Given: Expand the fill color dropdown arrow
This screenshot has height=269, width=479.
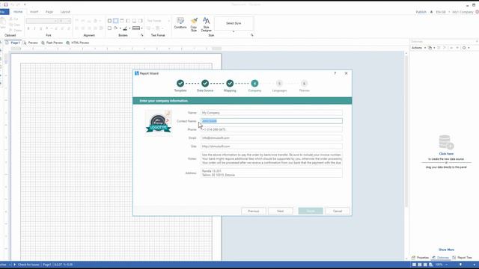Looking at the screenshot, I should pos(120,28).
